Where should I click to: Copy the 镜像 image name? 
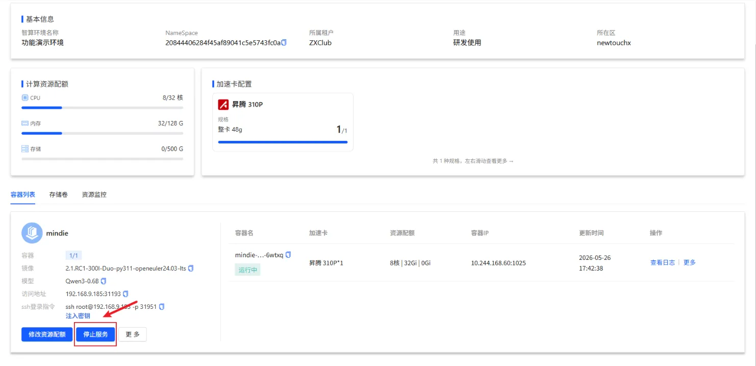coord(191,268)
